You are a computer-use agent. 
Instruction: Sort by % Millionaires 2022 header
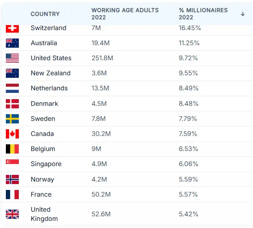203,14
